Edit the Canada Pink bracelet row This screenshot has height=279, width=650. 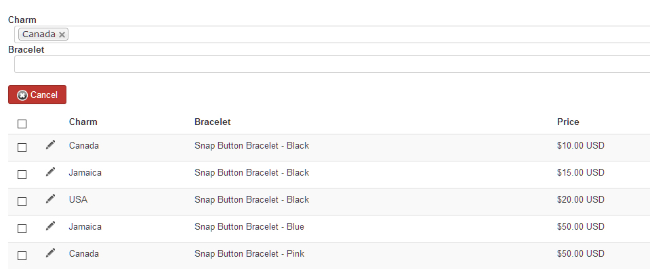click(50, 253)
